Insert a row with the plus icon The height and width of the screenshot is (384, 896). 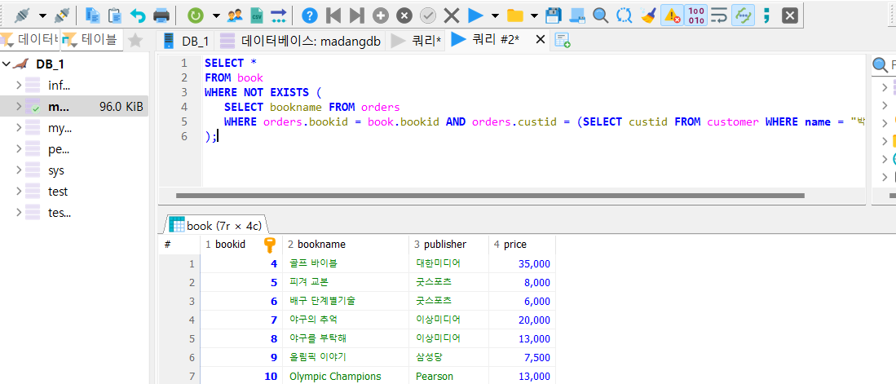[381, 15]
